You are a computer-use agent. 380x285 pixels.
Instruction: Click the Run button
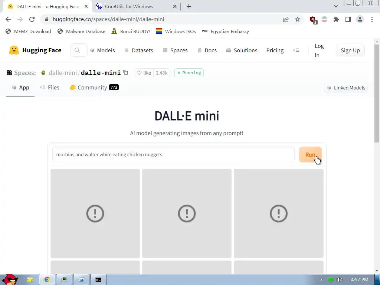click(x=311, y=154)
